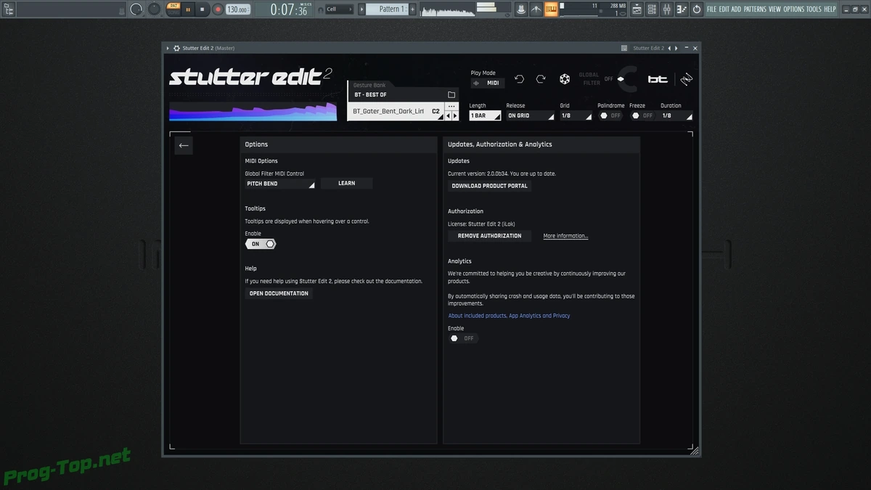
Task: Open the gesture bank folder icon
Action: coord(451,94)
